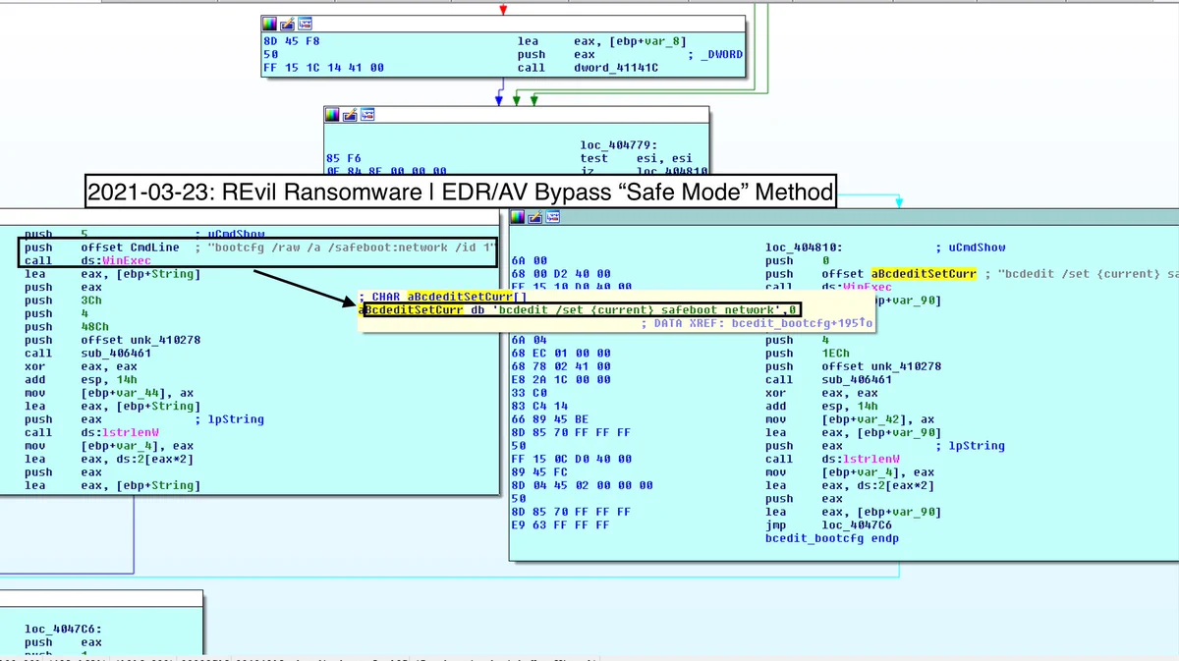Click opcode bytes 85 F6
Screen dimensions: 1179x661
[342, 158]
